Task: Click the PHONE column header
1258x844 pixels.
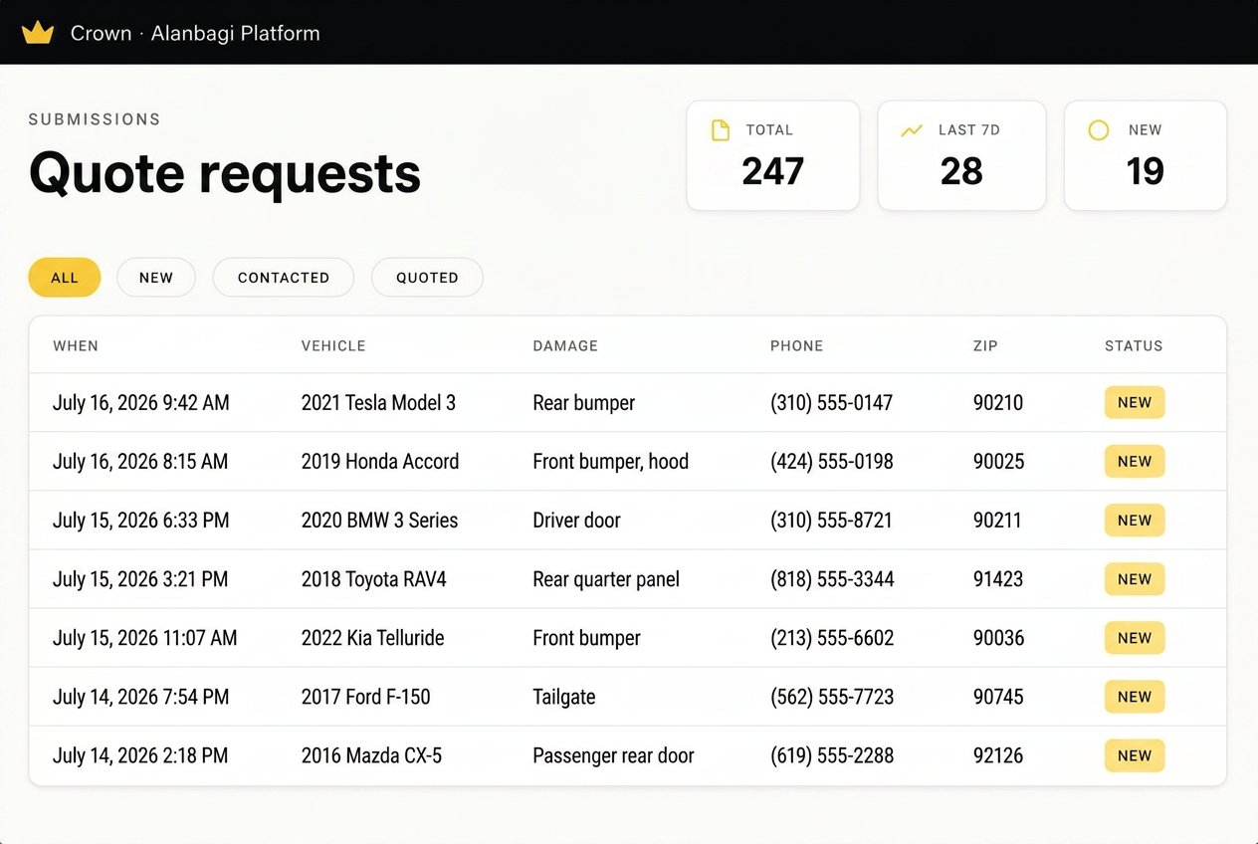Action: coord(796,346)
